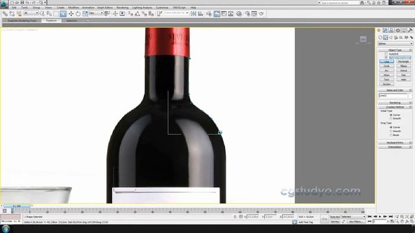This screenshot has width=415, height=233.
Task: Open the Rendering menu
Action: pos(123,8)
